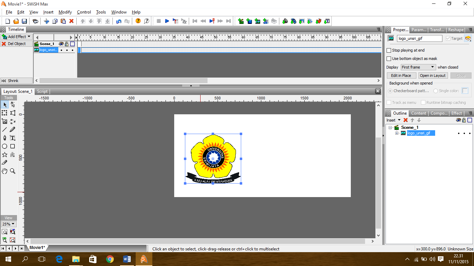Click the red Delete X toolbar icon
Screen dimensions: 474x266
(71, 21)
